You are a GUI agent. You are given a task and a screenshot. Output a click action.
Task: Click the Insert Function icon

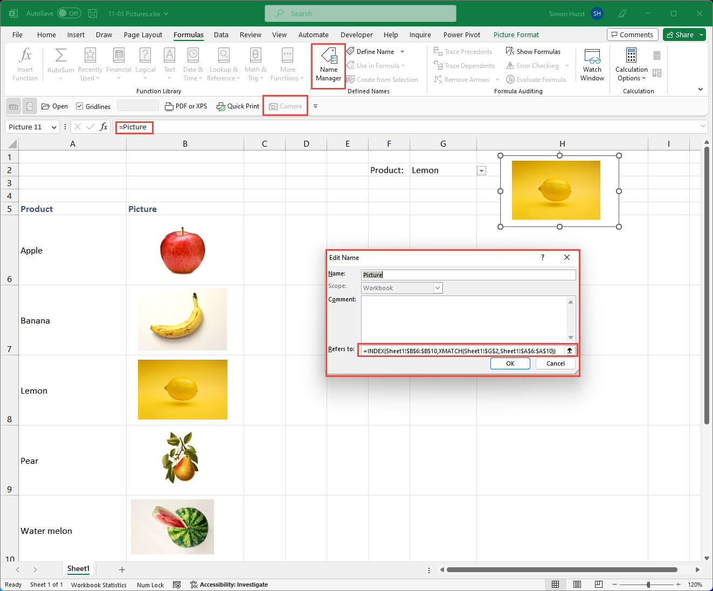tap(25, 65)
